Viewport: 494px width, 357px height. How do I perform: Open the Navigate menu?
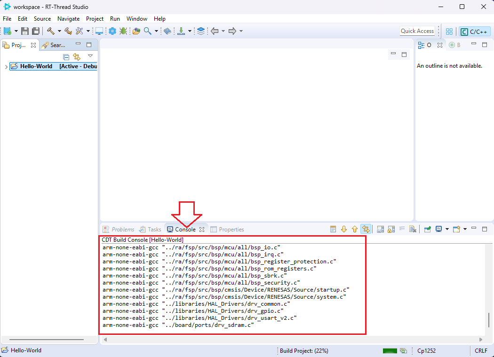point(68,19)
